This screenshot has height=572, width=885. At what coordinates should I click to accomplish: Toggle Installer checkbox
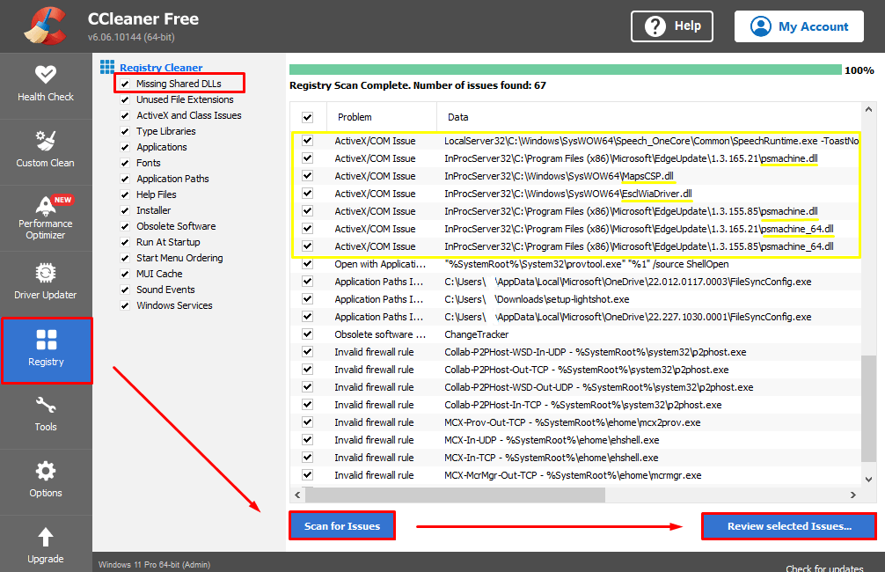(125, 210)
